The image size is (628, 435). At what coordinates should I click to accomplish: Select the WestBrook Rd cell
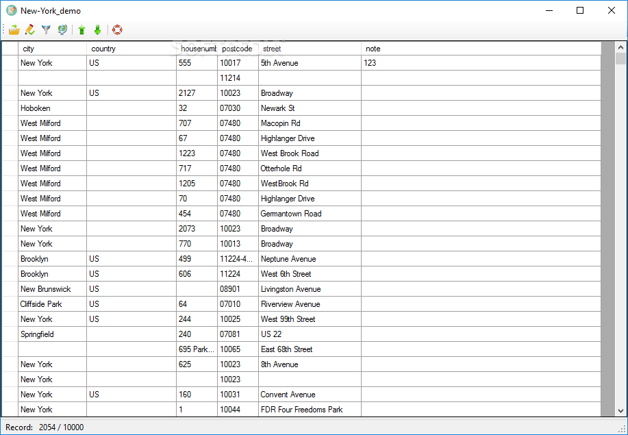[310, 184]
